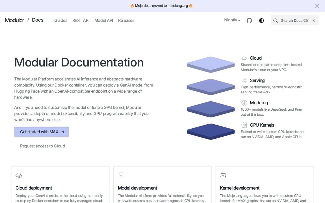Open the Cloud deployment card title
Image resolution: width=325 pixels, height=203 pixels.
[x=34, y=188]
